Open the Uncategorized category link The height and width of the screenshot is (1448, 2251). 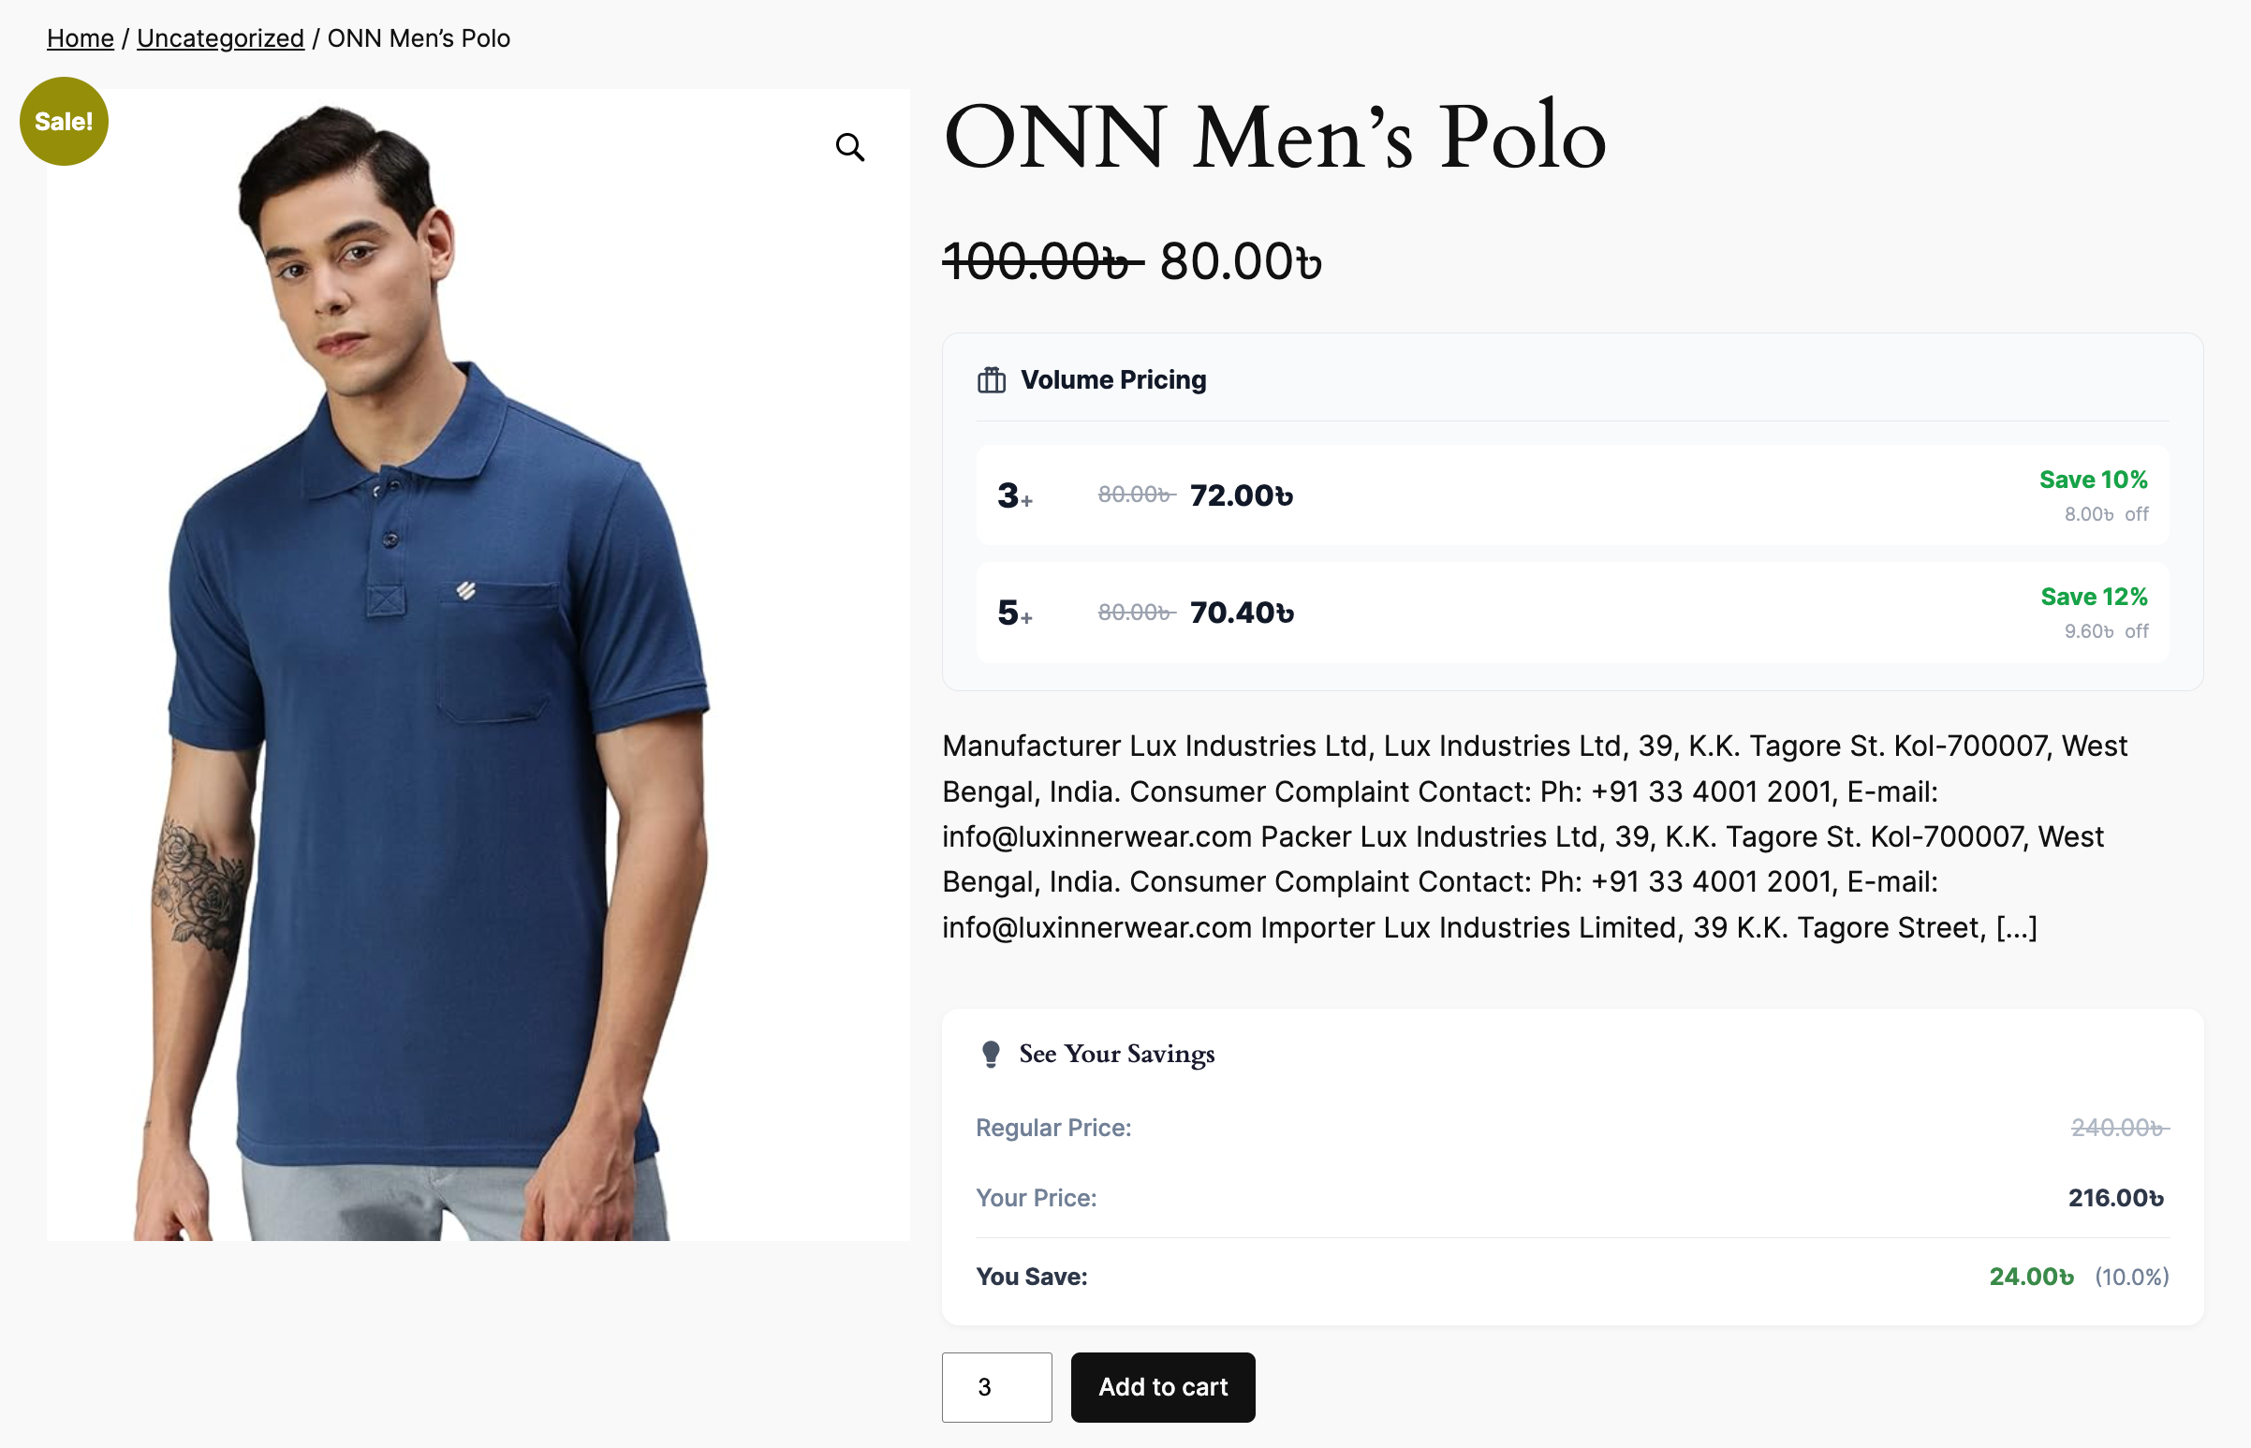click(x=220, y=38)
